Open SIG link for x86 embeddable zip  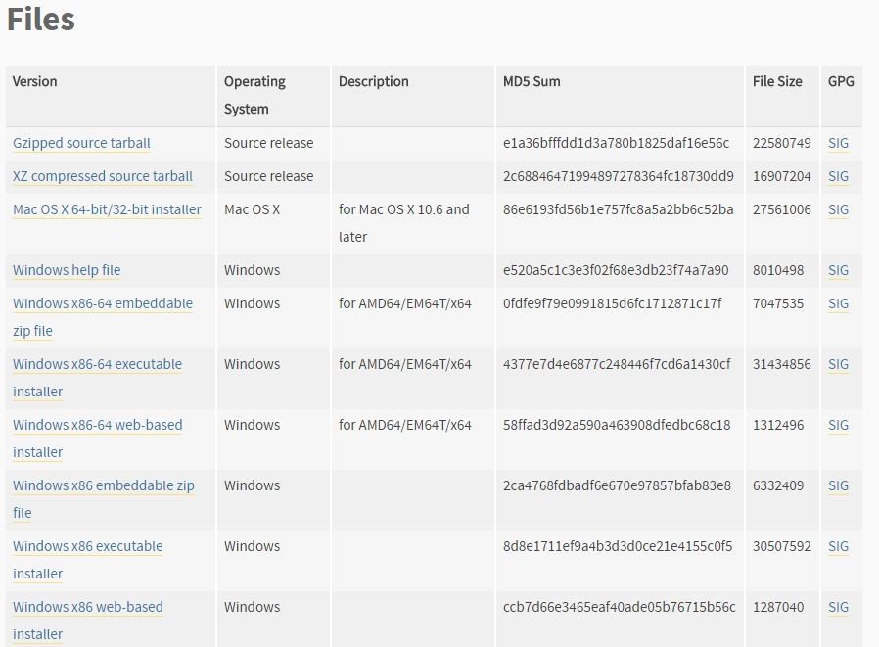838,485
